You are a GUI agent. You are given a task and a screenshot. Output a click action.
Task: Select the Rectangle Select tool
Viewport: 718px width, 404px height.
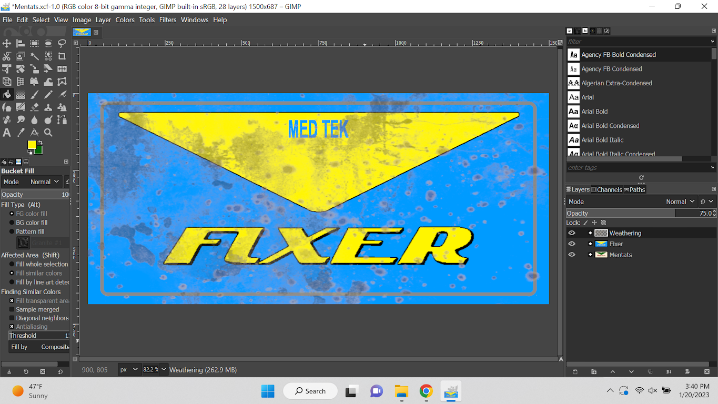pyautogui.click(x=34, y=43)
